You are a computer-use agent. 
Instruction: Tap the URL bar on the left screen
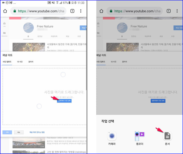point(38,11)
